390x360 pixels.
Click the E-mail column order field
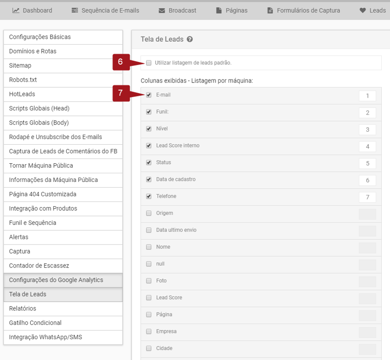pos(367,96)
